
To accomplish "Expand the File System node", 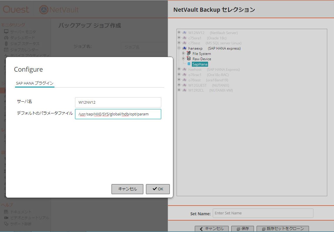I will pos(183,53).
